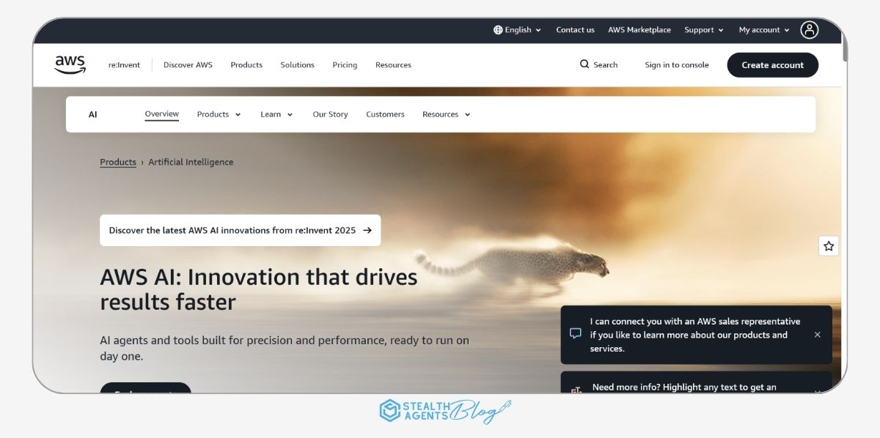Click the AWS logo in the header
880x438 pixels.
(70, 64)
